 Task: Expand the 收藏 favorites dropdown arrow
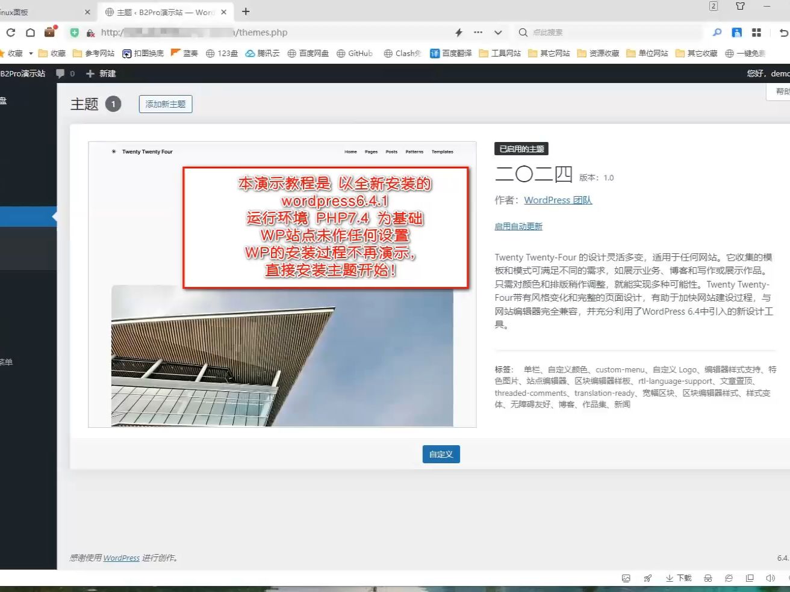tap(31, 53)
